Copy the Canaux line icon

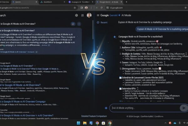pos(164,63)
